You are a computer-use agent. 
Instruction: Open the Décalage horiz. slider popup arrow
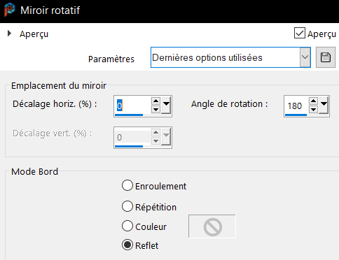click(x=166, y=106)
